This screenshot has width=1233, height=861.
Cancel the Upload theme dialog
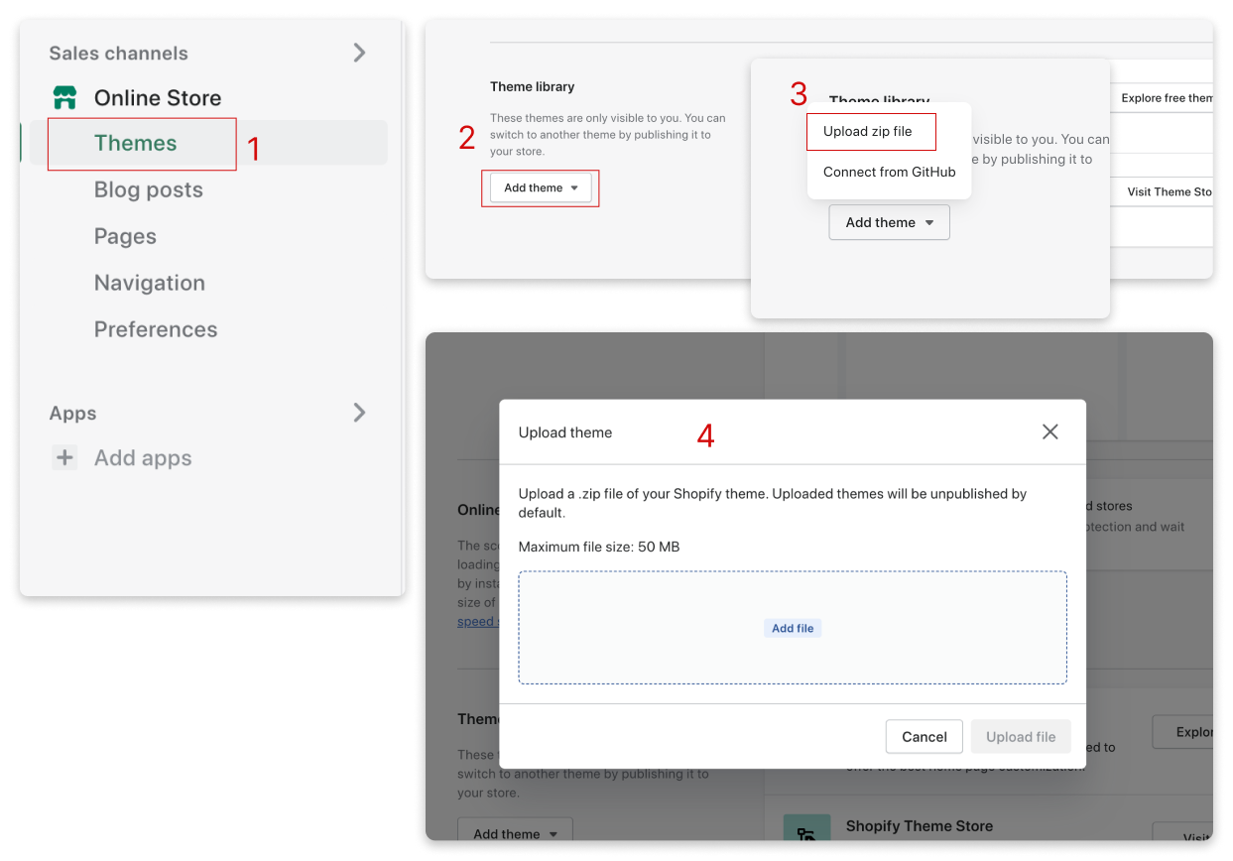924,736
